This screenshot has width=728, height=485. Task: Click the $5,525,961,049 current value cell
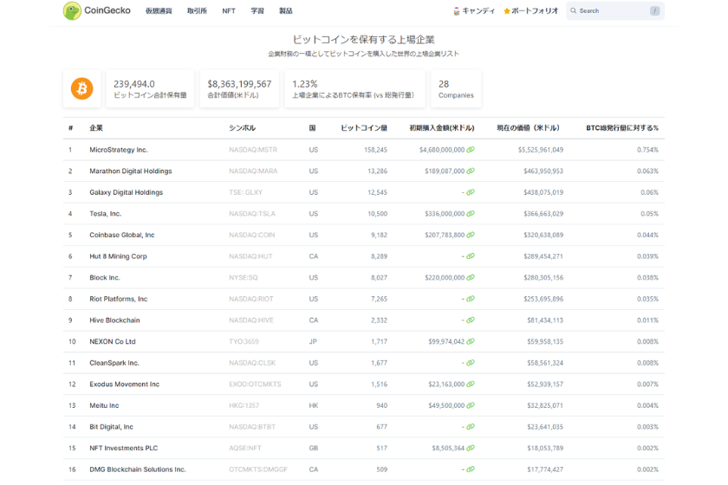pyautogui.click(x=541, y=150)
